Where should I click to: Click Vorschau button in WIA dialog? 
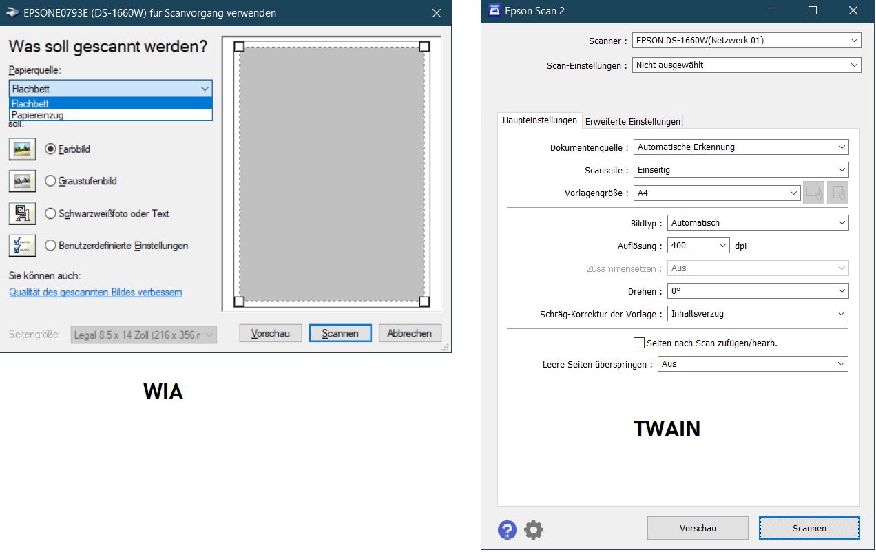coord(271,333)
